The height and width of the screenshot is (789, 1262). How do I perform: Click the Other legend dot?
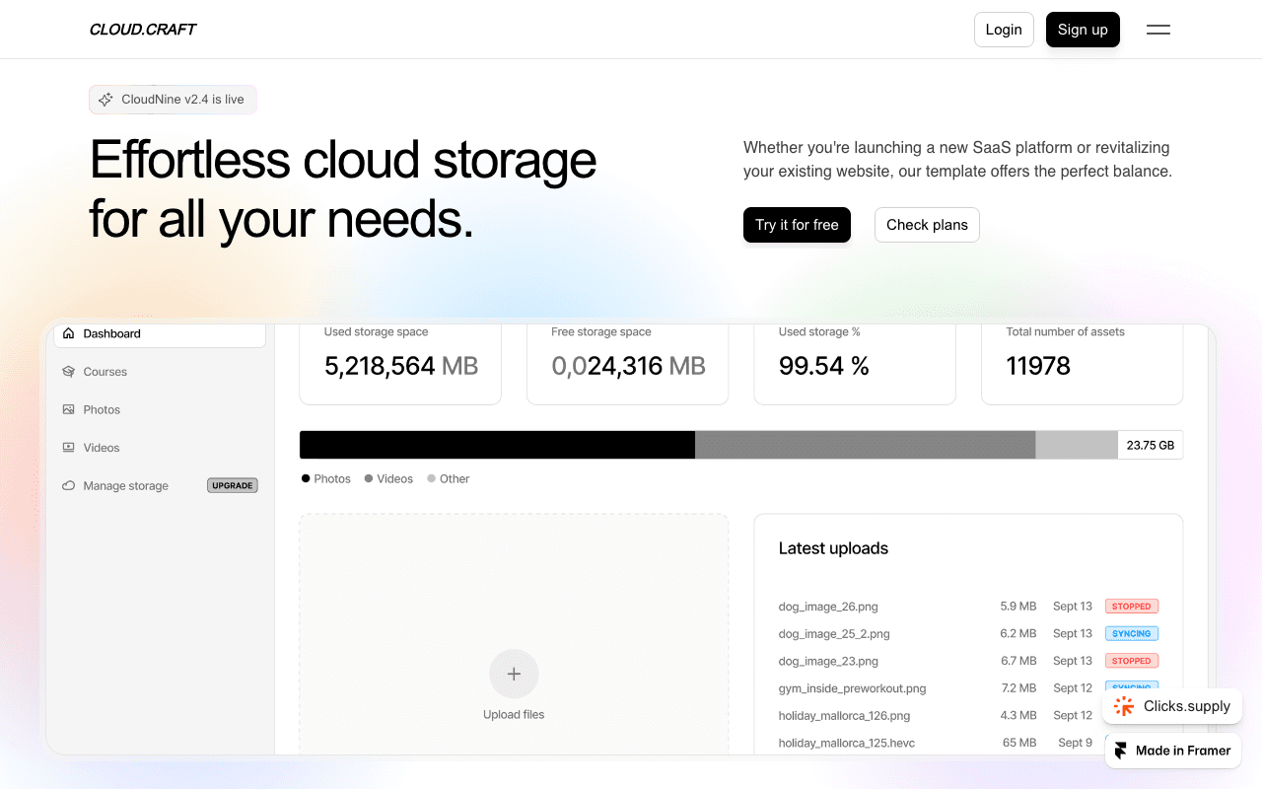pyautogui.click(x=431, y=478)
